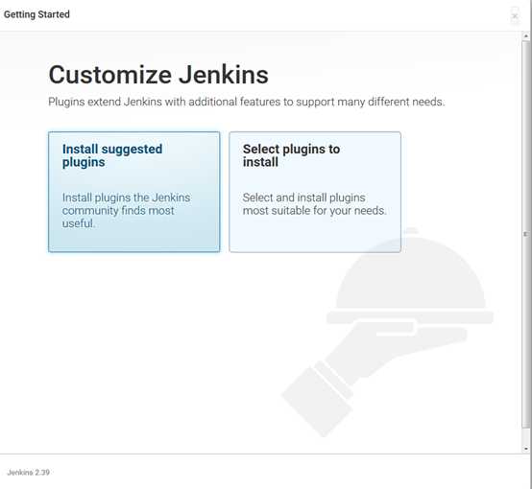Choose Install suggested plugins option

click(x=134, y=192)
